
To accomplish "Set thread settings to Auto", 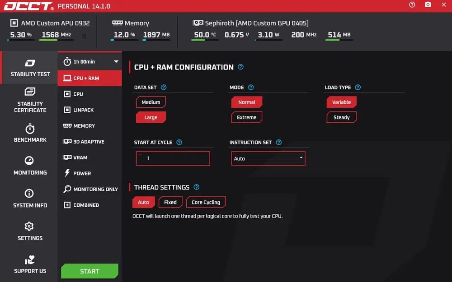I will pyautogui.click(x=144, y=202).
